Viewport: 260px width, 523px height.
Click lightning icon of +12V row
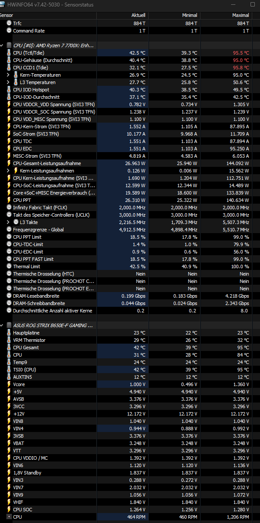click(9, 414)
